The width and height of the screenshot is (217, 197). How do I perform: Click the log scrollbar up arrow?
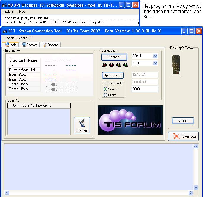[x=196, y=146]
